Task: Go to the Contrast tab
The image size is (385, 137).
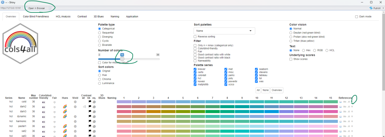Action: click(82, 17)
